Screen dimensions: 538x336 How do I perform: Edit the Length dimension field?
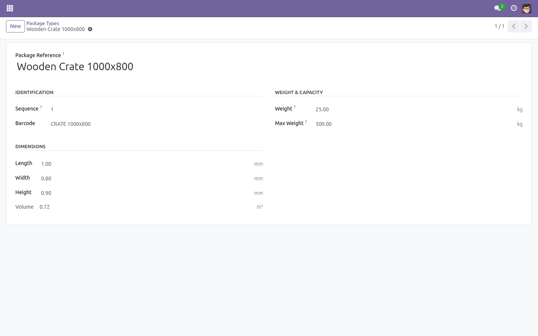(x=146, y=164)
